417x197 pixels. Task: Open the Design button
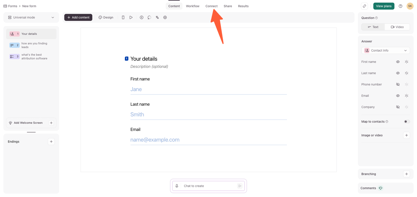(x=106, y=17)
